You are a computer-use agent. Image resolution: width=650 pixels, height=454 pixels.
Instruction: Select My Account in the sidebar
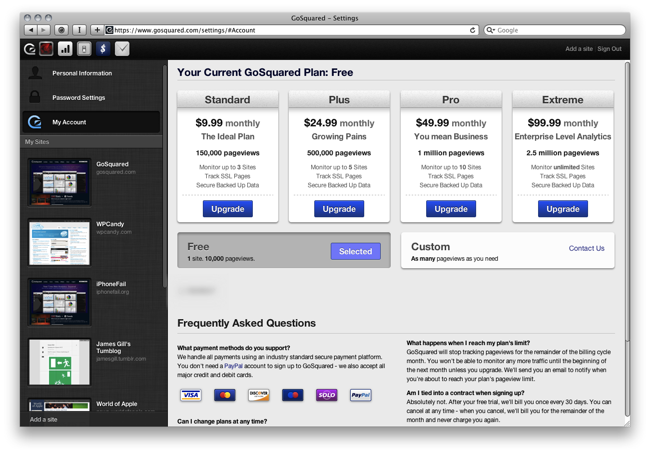coord(91,122)
